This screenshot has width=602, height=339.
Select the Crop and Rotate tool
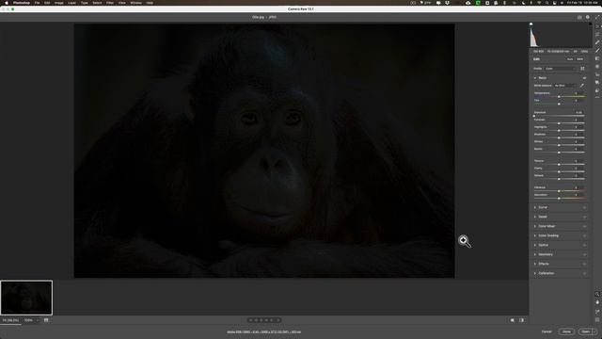(597, 34)
